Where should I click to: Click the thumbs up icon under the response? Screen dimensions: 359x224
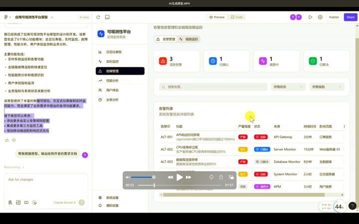pyautogui.click(x=7, y=140)
